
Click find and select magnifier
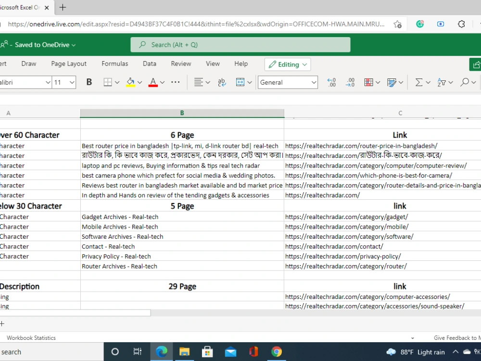pos(465,82)
